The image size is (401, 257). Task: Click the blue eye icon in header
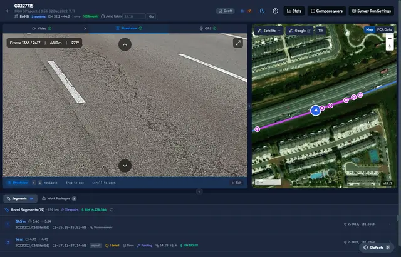(x=242, y=11)
